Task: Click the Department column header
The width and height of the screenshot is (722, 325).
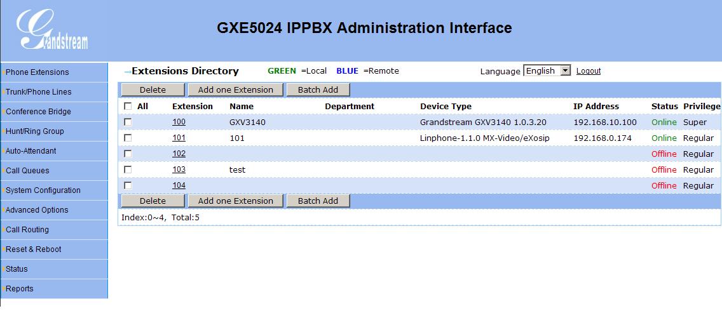Action: 350,106
